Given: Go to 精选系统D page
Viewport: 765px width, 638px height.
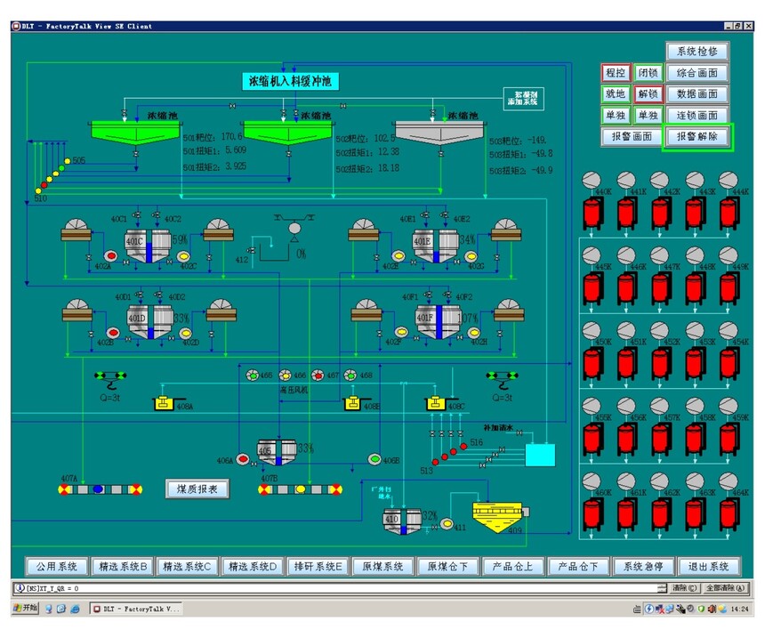Looking at the screenshot, I should click(x=253, y=567).
